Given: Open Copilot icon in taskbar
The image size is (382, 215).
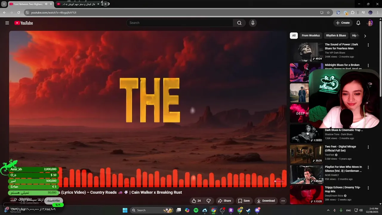Looking at the screenshot, I should point(187,210).
